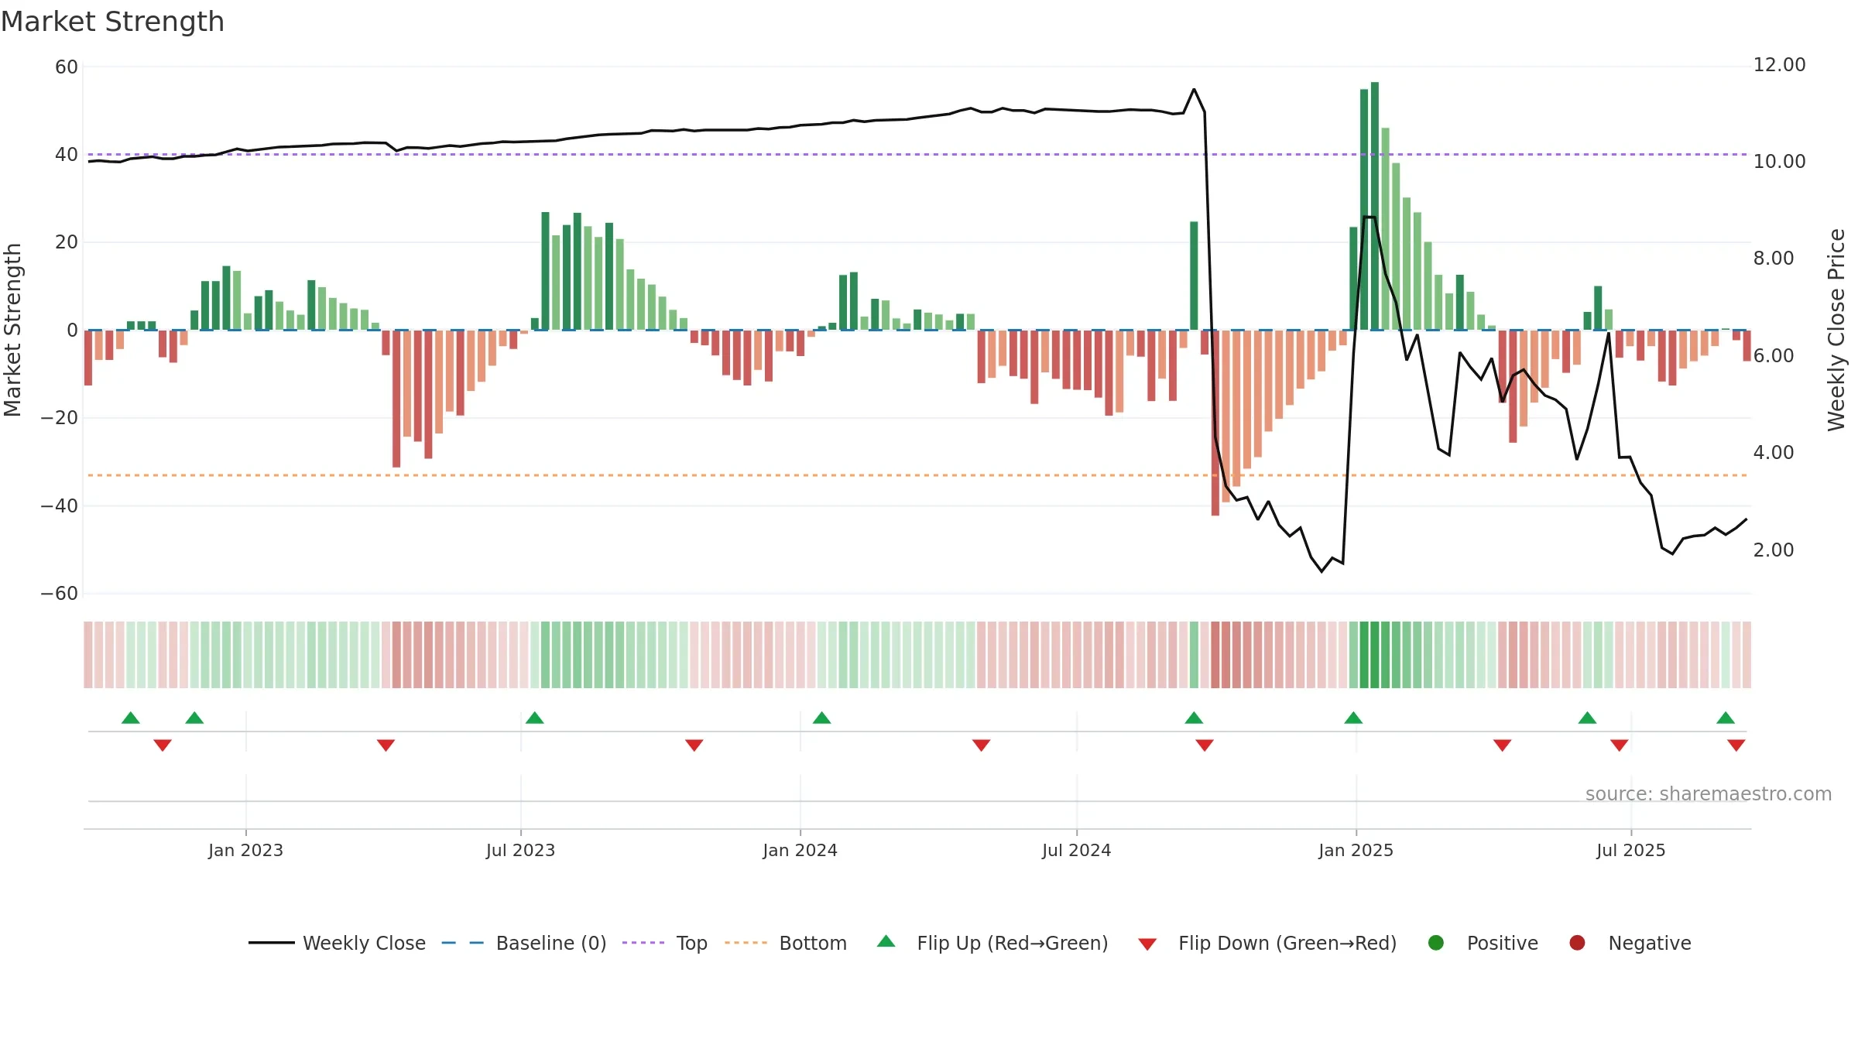Click the Weekly Close Price axis title
Screen dimensions: 1858x1045
pyautogui.click(x=1836, y=330)
